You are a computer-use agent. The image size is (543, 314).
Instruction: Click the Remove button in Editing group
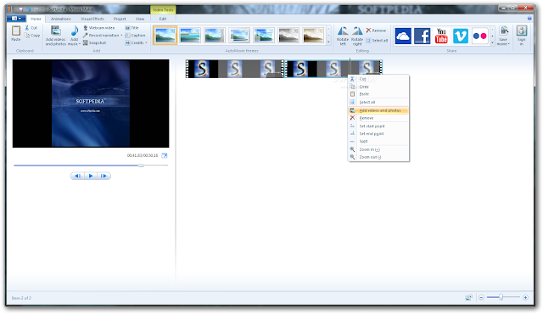(376, 31)
